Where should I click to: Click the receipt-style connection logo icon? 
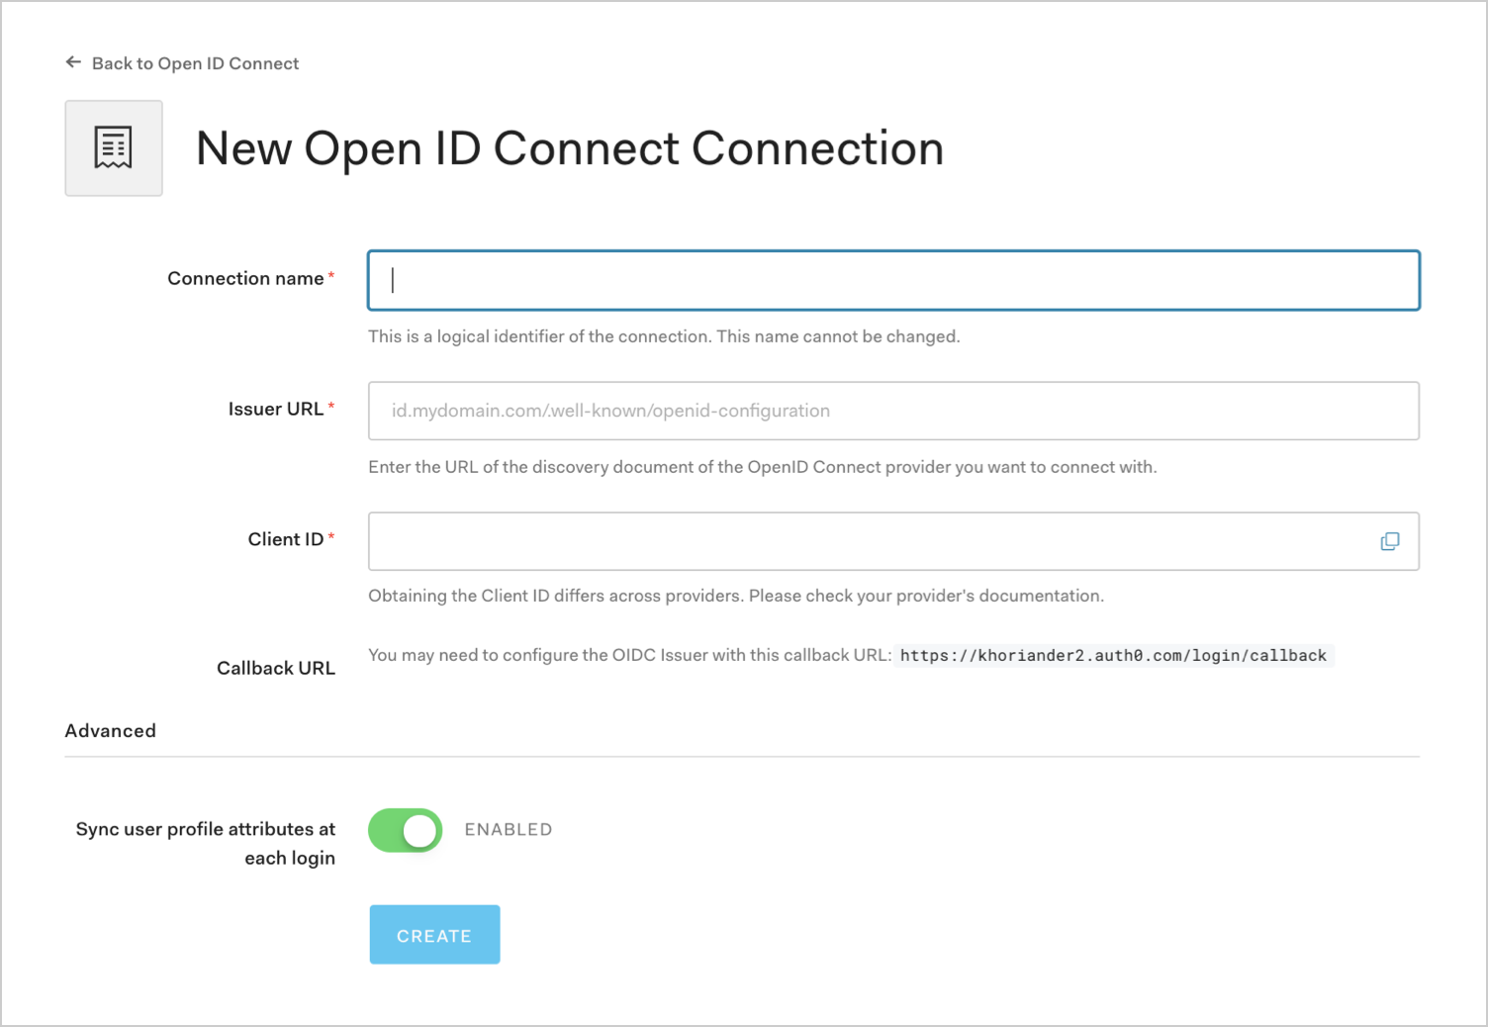(x=113, y=147)
